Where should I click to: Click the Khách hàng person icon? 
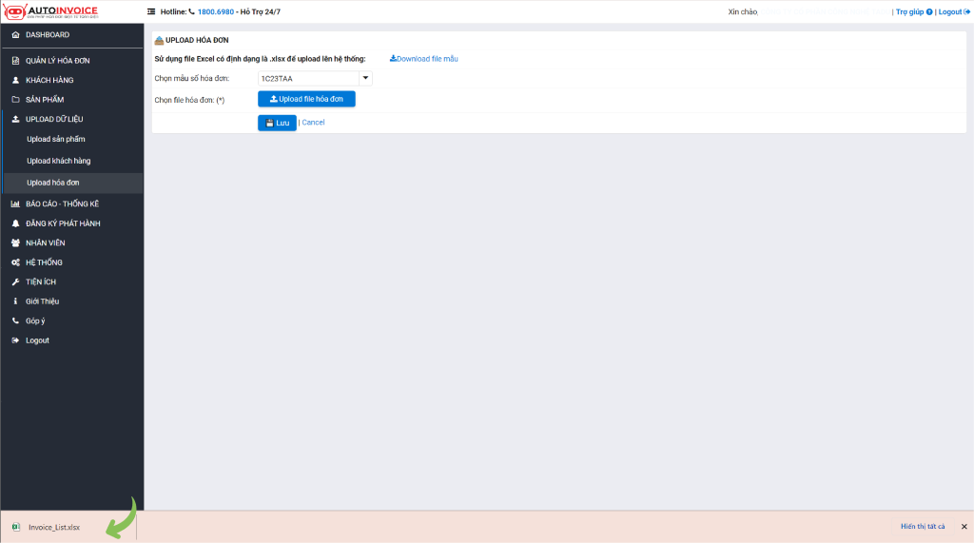(x=15, y=80)
